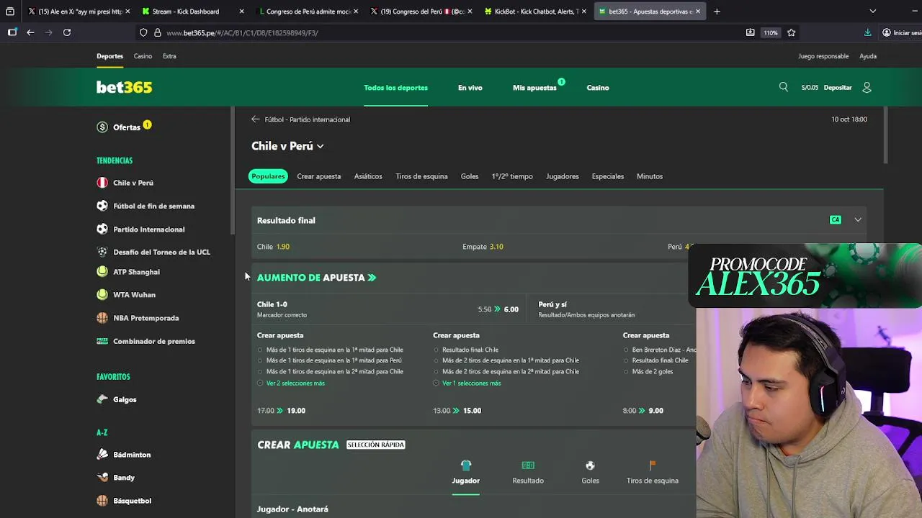This screenshot has width=922, height=518.
Task: Open the account profile icon
Action: tap(867, 87)
